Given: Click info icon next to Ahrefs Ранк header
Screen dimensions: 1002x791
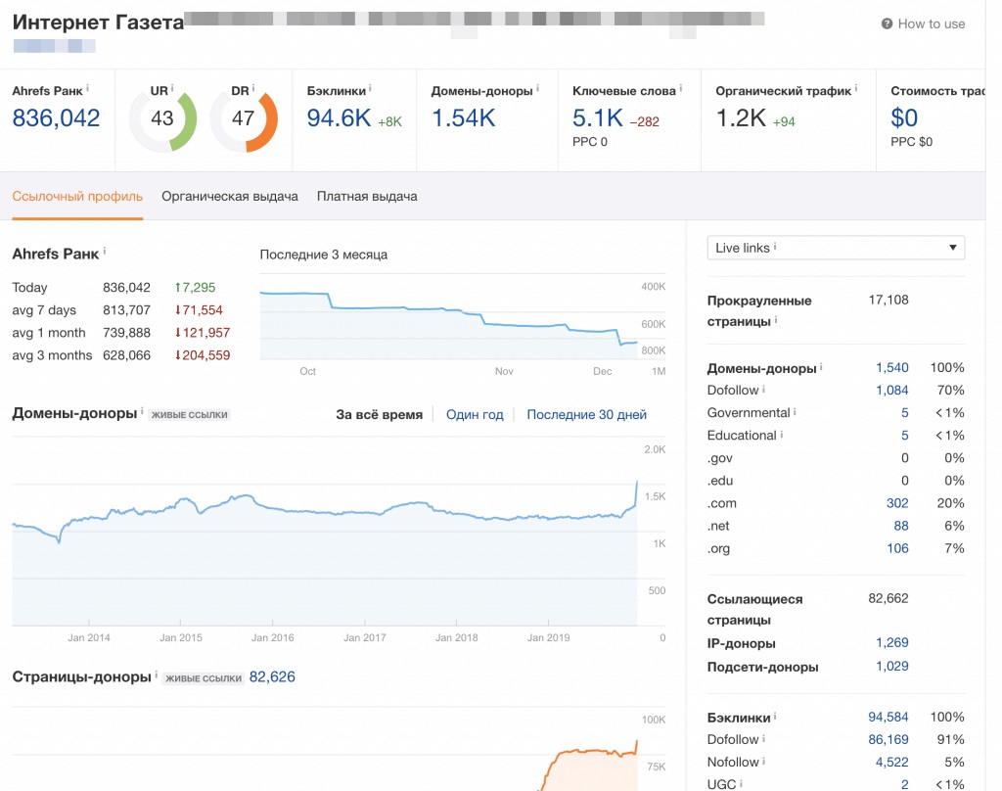Looking at the screenshot, I should (87, 88).
